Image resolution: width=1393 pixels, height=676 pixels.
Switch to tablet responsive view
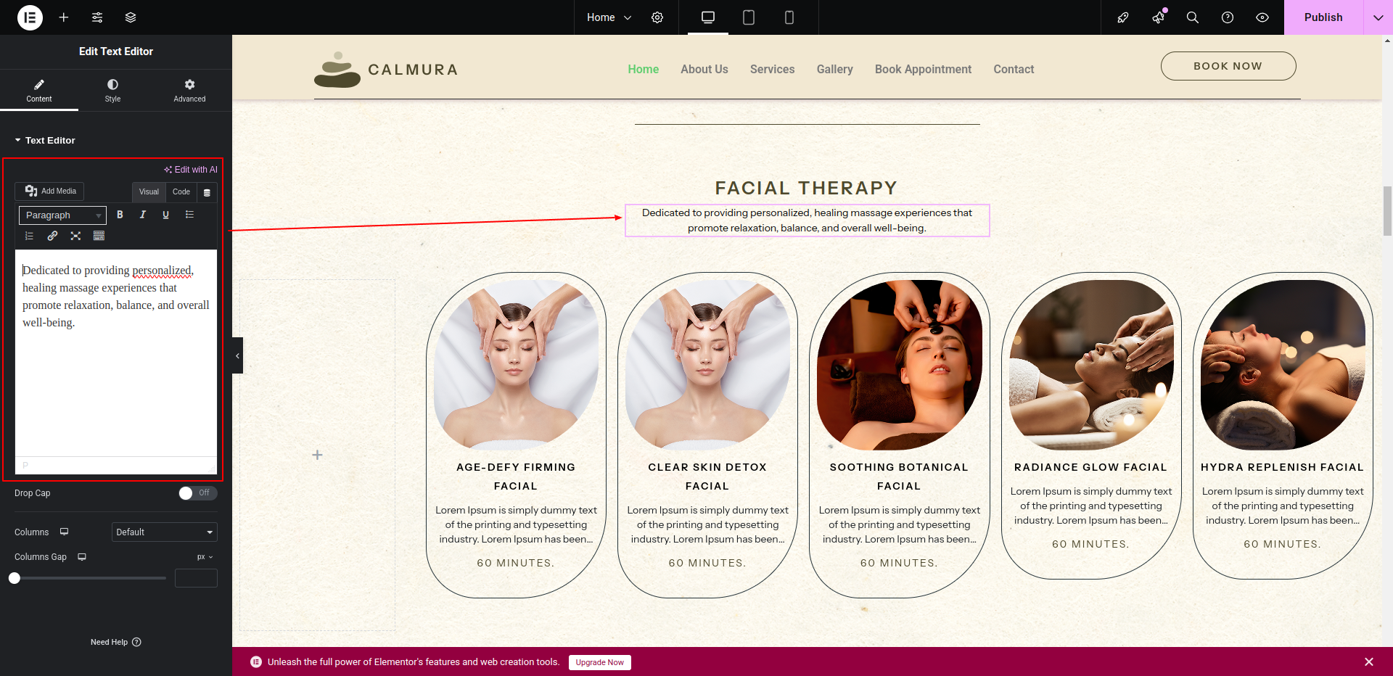pyautogui.click(x=749, y=17)
